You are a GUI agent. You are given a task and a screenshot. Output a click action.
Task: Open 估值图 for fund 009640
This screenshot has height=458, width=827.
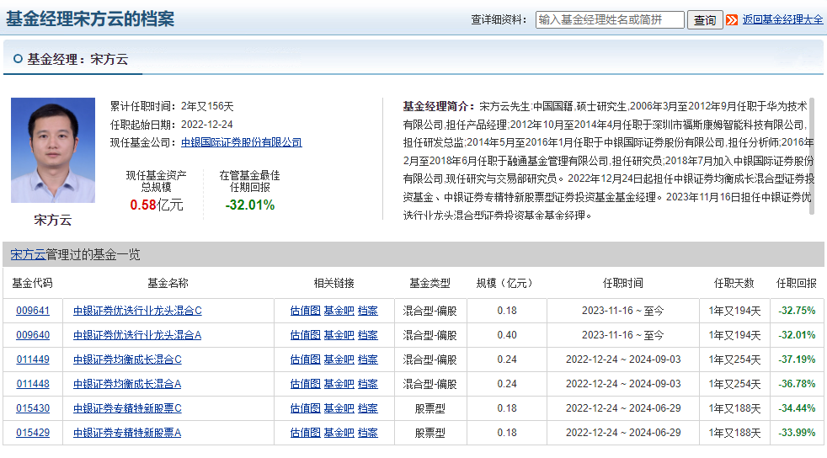pos(306,335)
